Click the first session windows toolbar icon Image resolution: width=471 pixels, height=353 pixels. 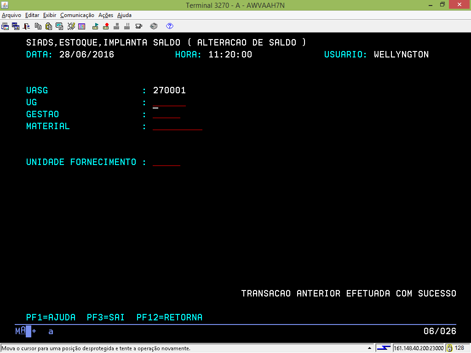(x=5, y=26)
